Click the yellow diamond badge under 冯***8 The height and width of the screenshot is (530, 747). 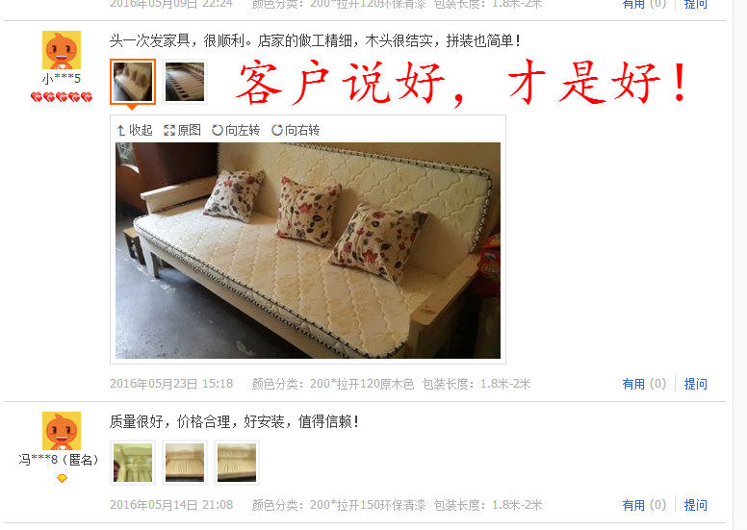[62, 478]
